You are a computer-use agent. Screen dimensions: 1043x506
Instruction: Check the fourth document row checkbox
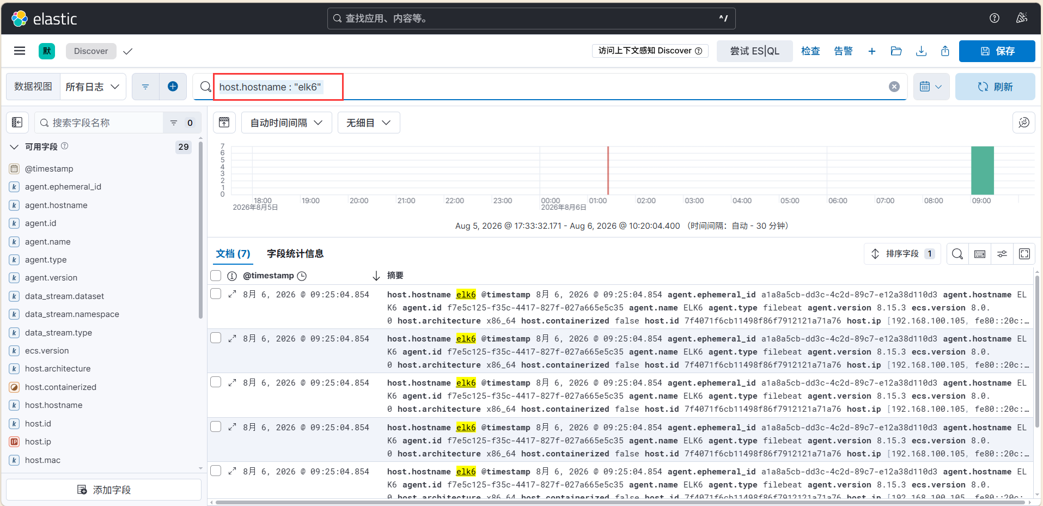(216, 427)
